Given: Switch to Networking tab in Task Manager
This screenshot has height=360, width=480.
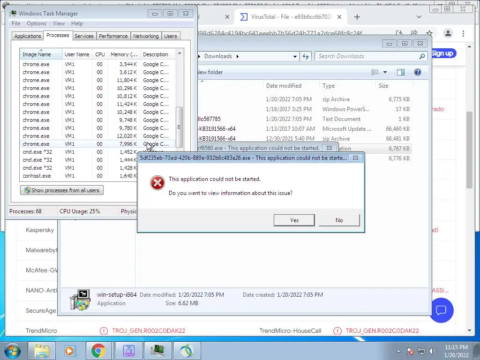Looking at the screenshot, I should (146, 36).
